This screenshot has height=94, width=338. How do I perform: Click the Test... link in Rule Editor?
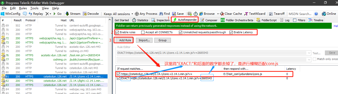tap(316, 53)
